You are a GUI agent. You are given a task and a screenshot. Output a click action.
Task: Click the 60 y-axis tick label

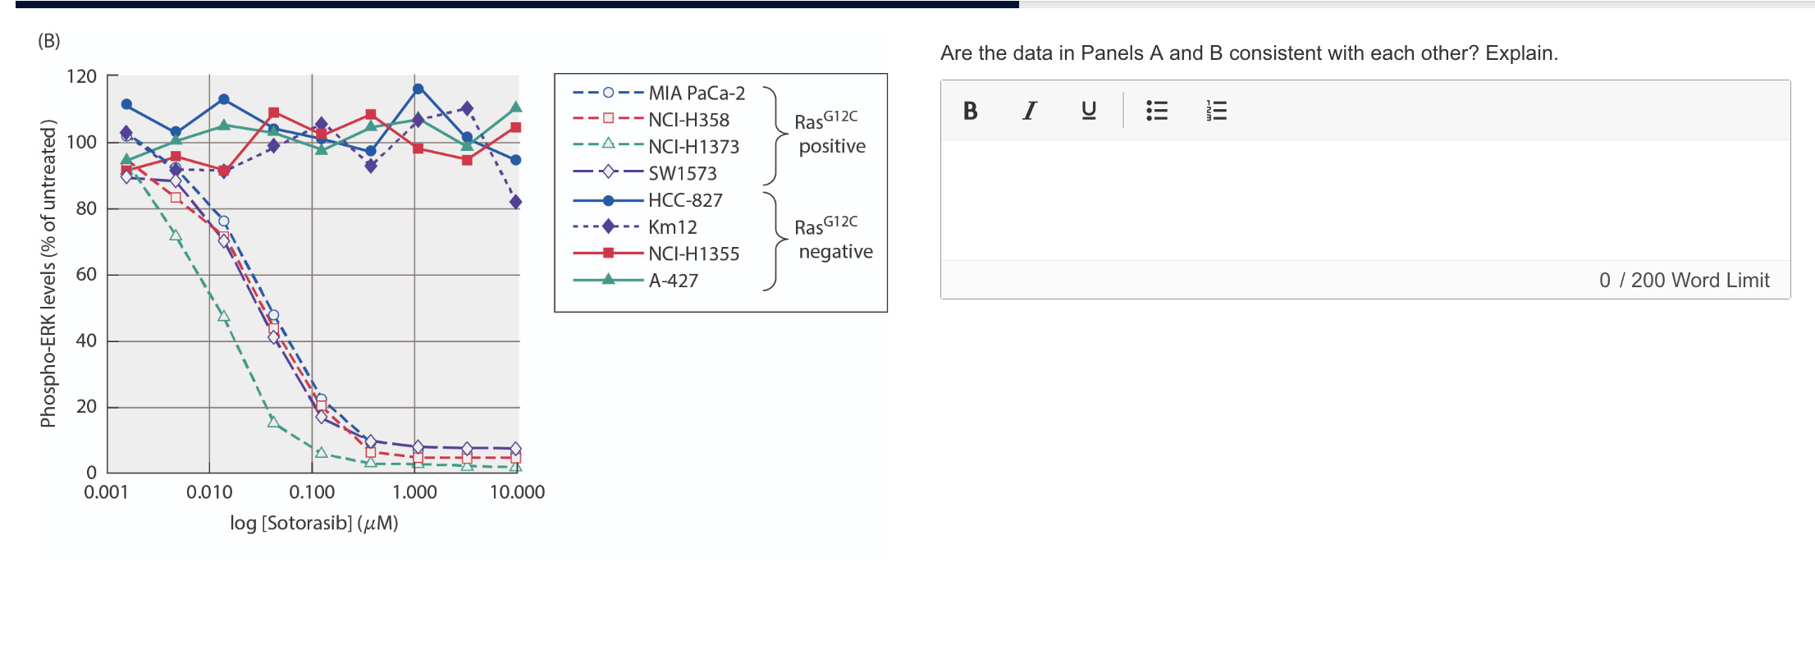coord(86,274)
